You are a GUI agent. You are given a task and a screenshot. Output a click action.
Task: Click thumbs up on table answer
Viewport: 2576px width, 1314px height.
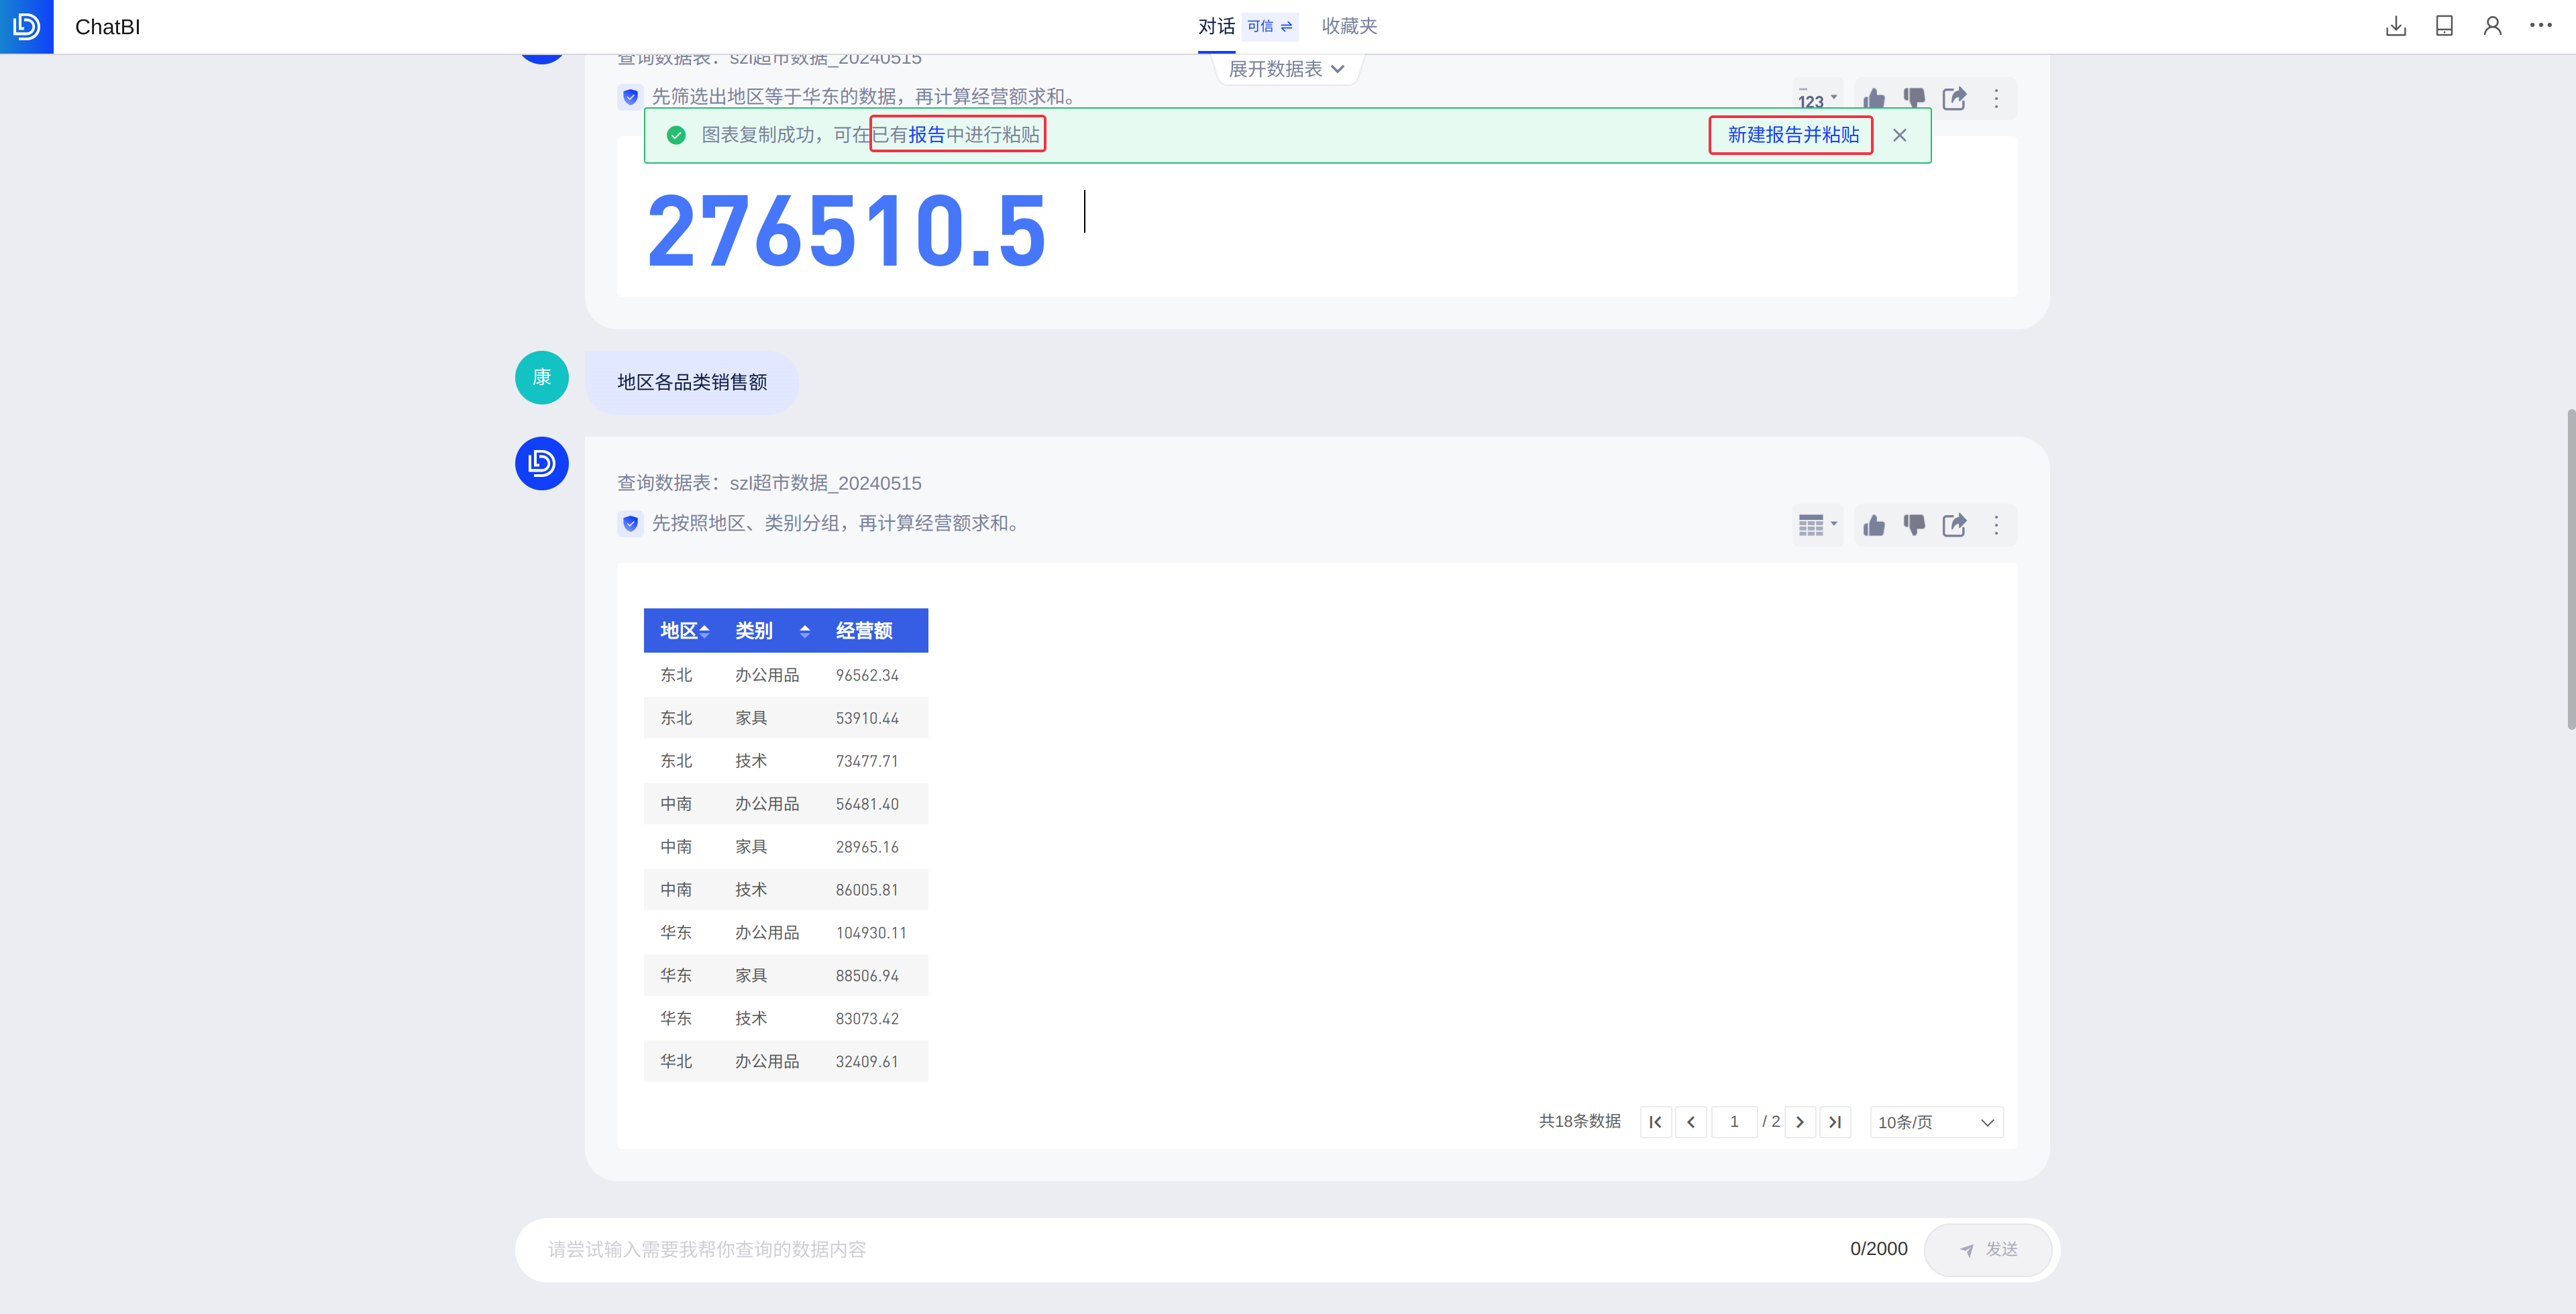pyautogui.click(x=1874, y=525)
